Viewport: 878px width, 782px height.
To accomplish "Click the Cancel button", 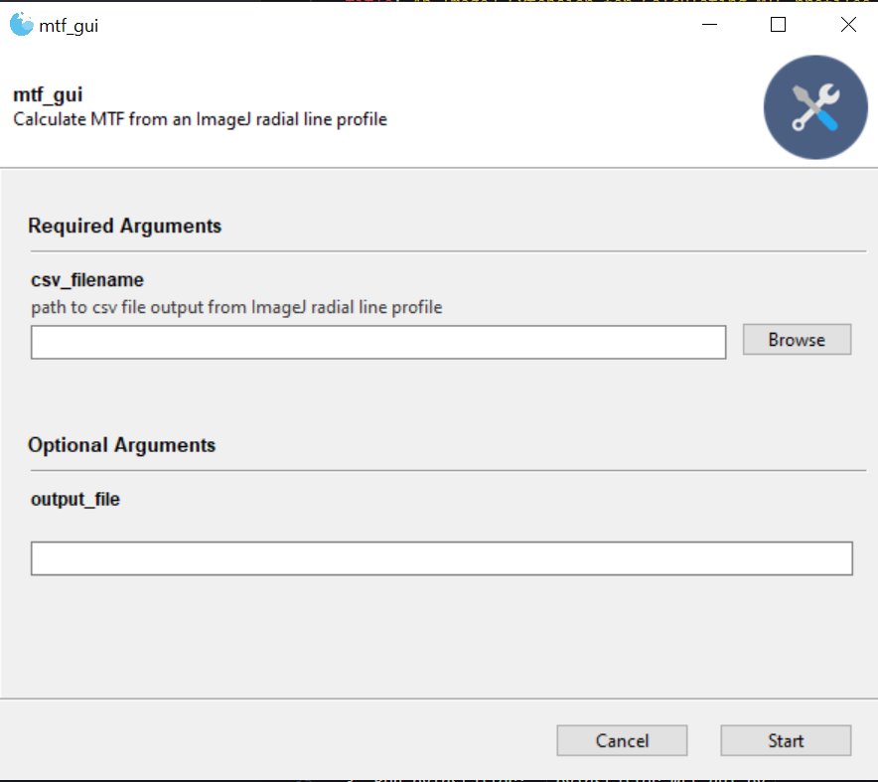I will [622, 740].
